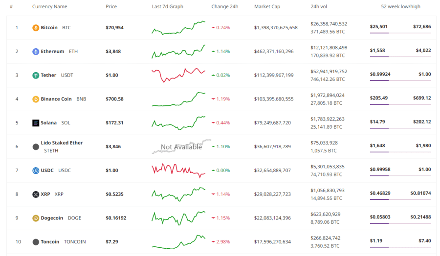Click the USDC coin logo icon

click(36, 171)
